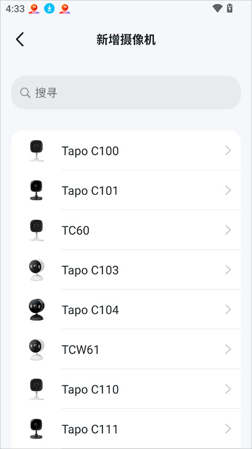252x449 pixels.
Task: Choose the Tapo C101 list entry
Action: (126, 190)
